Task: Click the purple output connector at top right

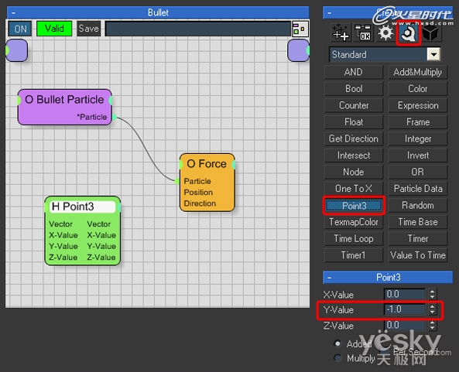Action: pos(299,50)
